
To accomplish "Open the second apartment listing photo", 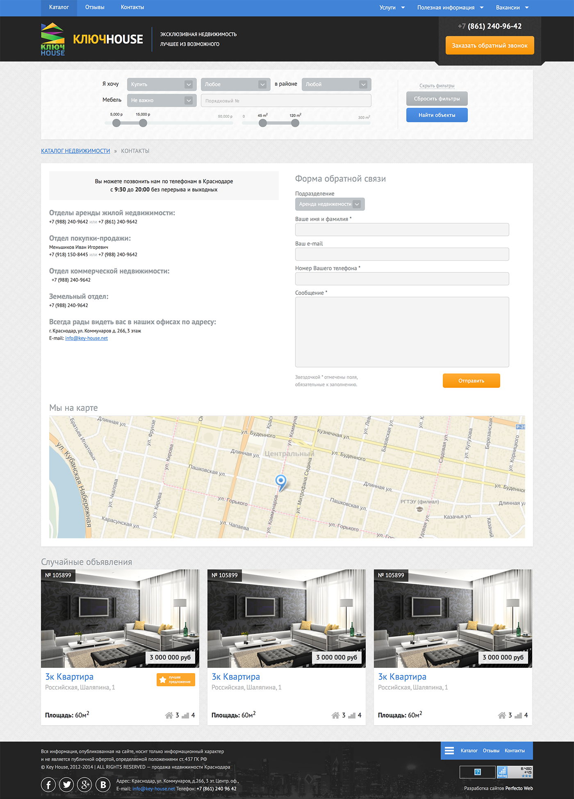I will pos(287,619).
